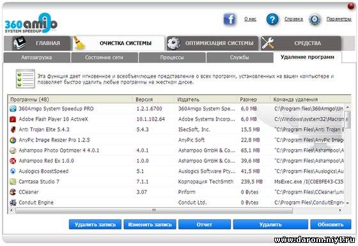This screenshot has width=358, height=246.
Task: Click the Anti Trojan Elite icon
Action: (13, 129)
